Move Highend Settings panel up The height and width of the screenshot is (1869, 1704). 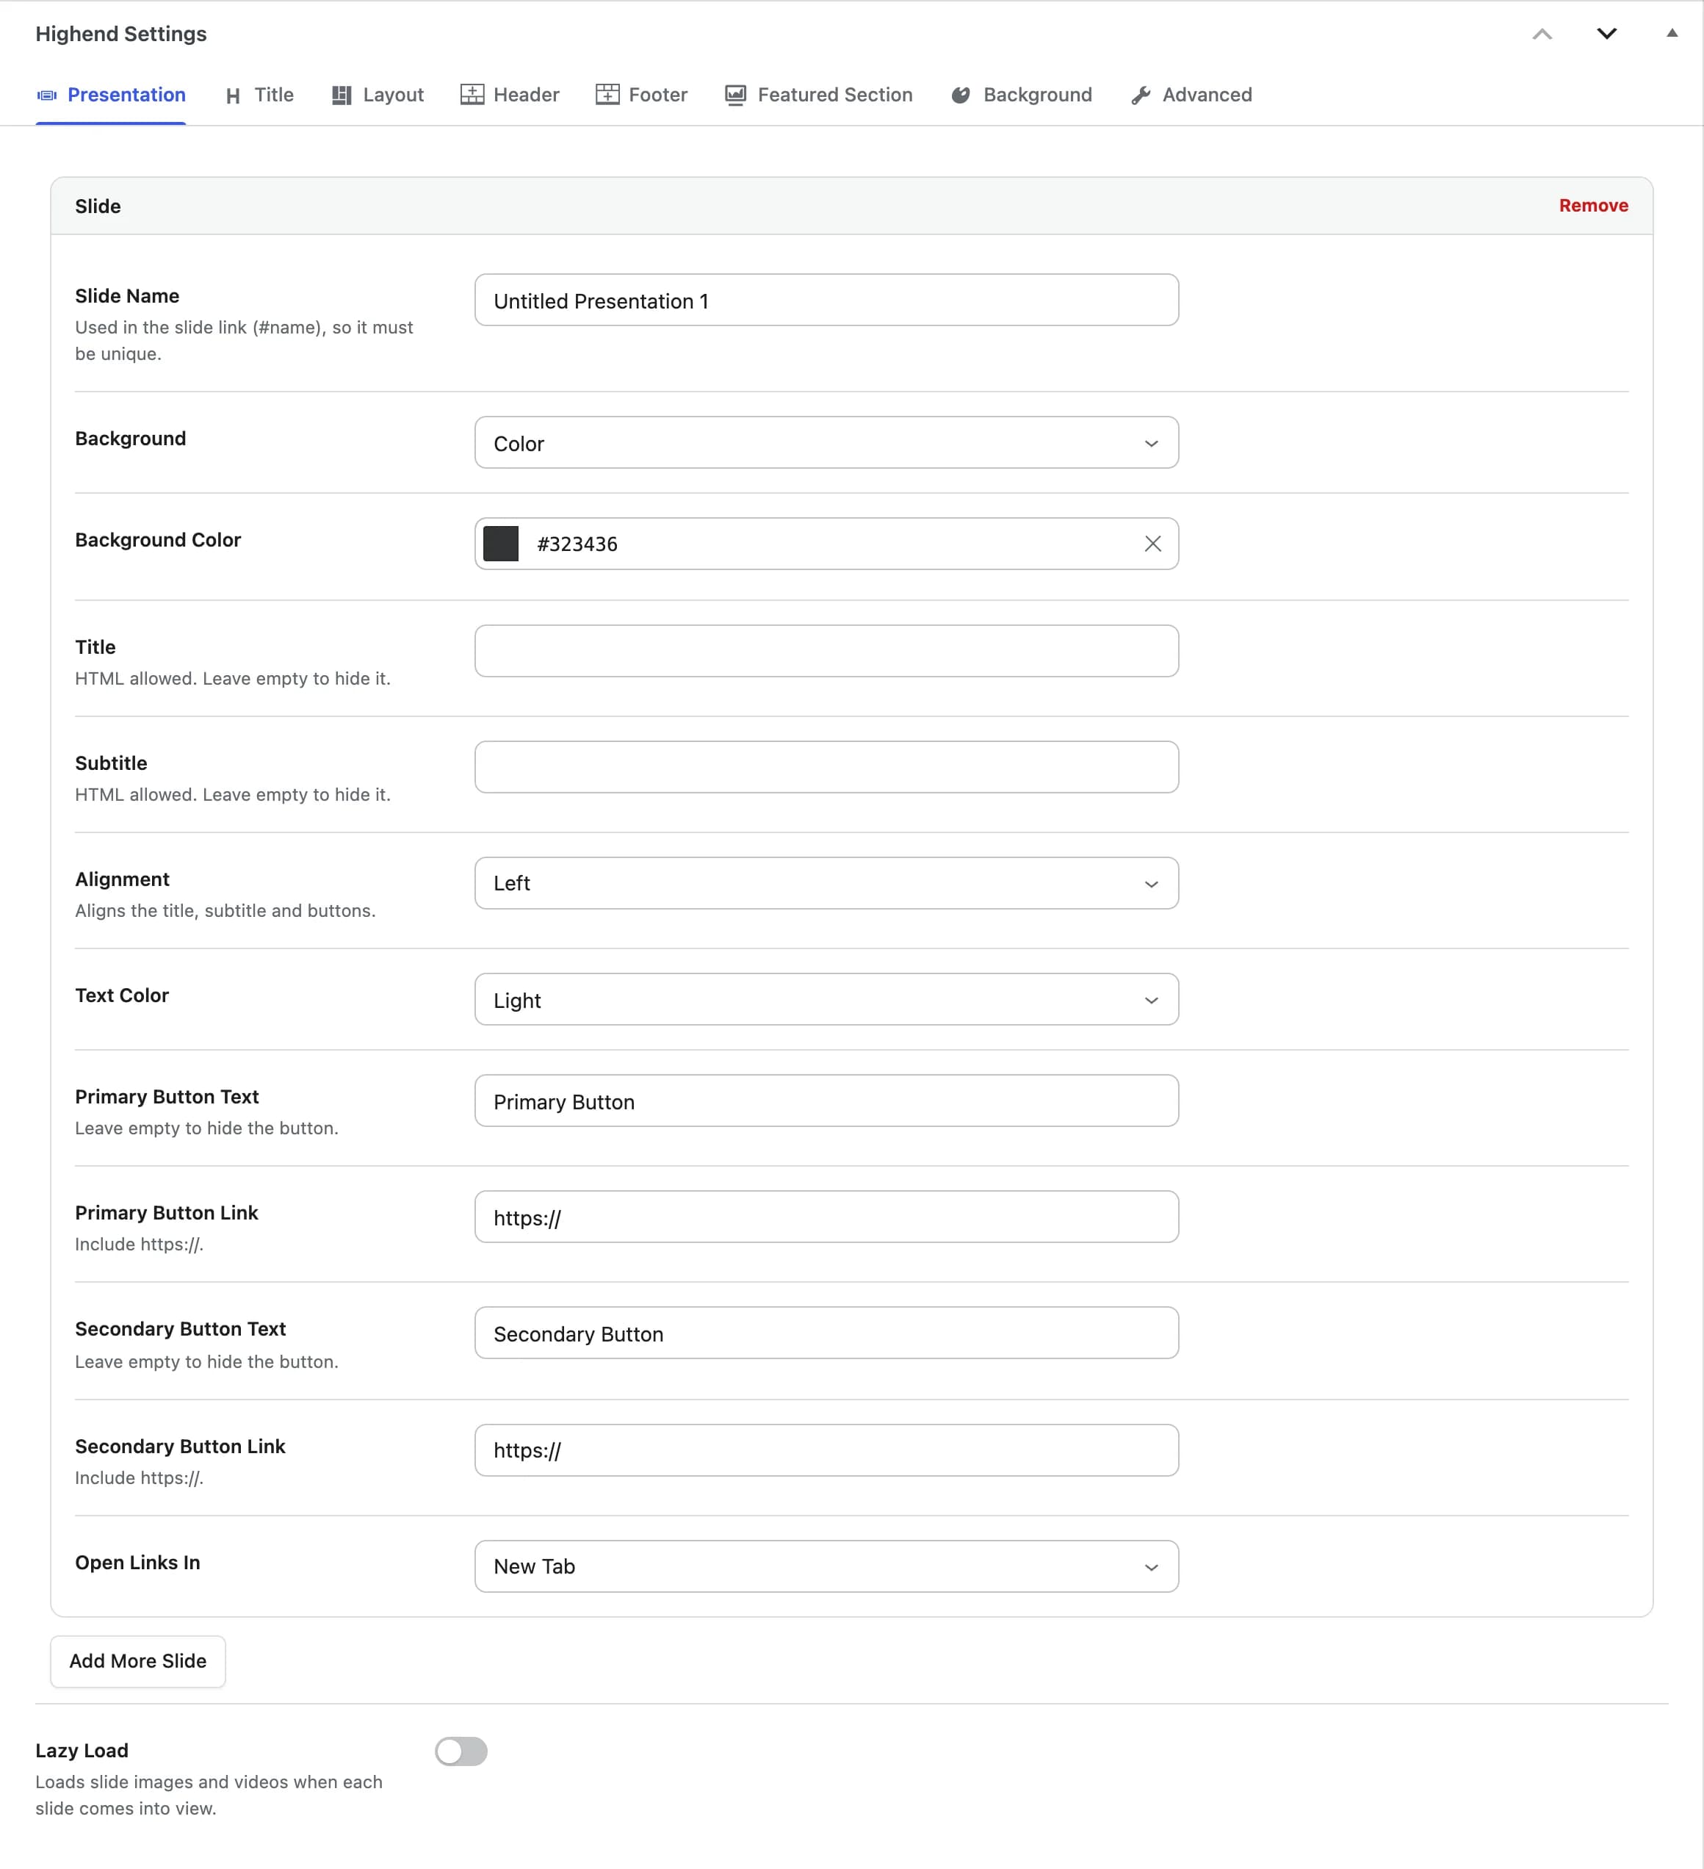point(1542,35)
